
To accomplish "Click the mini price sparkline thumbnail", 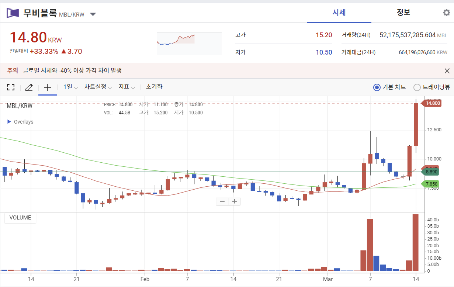I will coord(189,43).
